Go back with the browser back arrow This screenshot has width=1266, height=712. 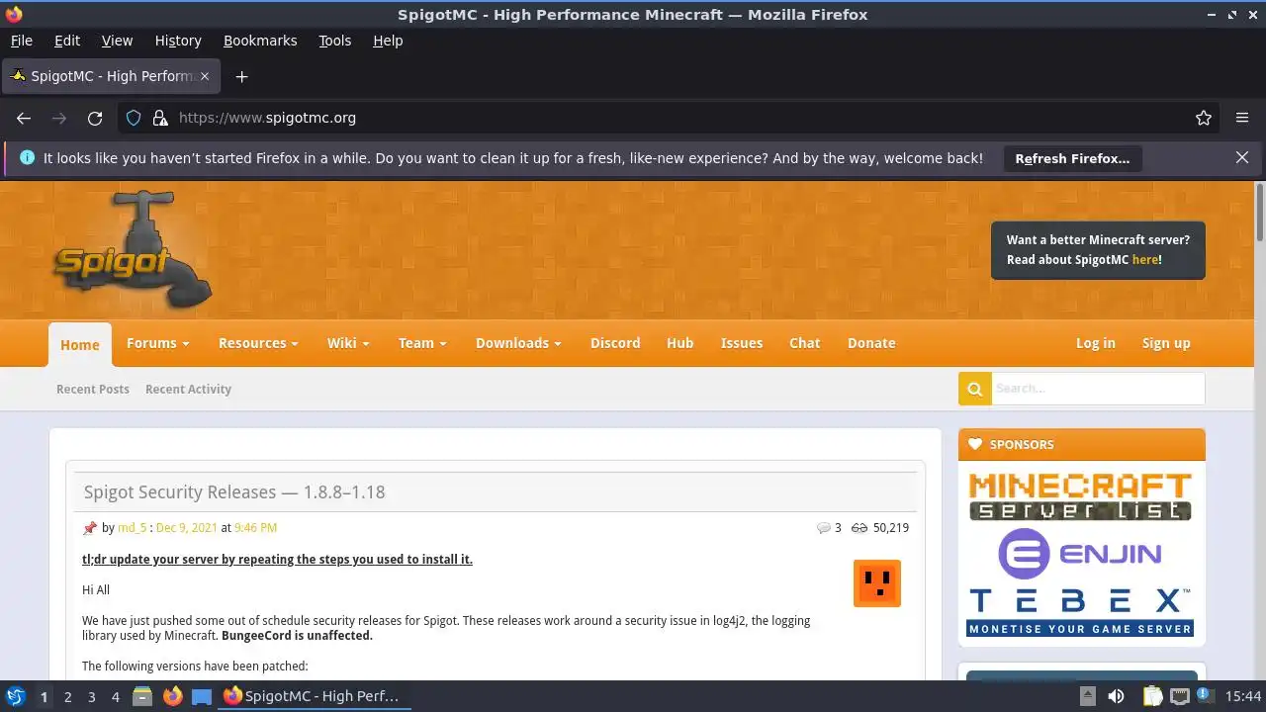point(24,118)
